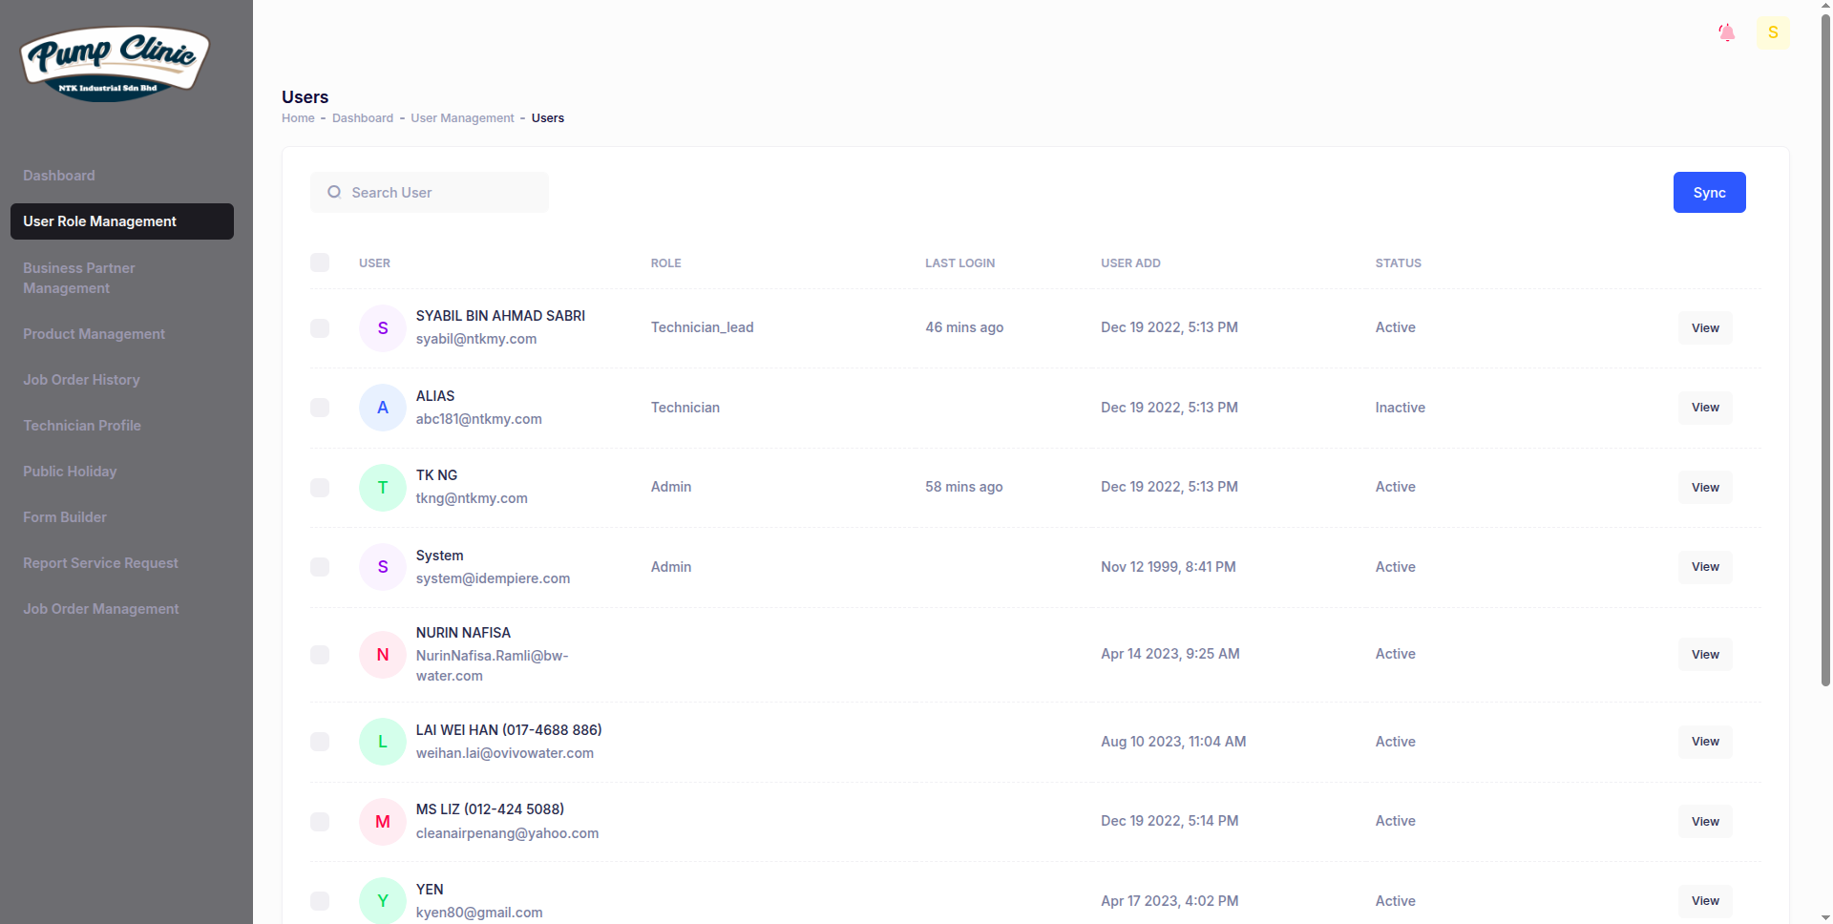Open the Form Builder sidebar item
Viewport: 1833px width, 924px height.
pyautogui.click(x=65, y=517)
